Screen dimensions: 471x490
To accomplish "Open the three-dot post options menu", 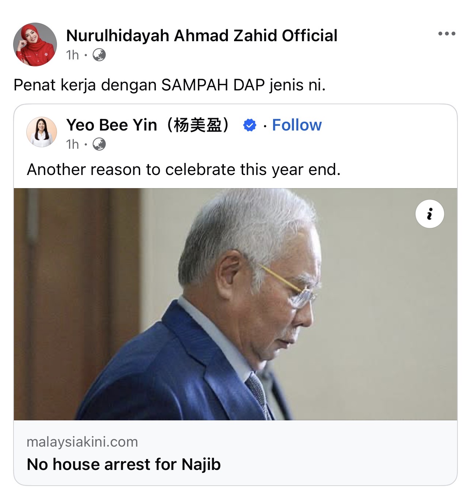I will 447,34.
